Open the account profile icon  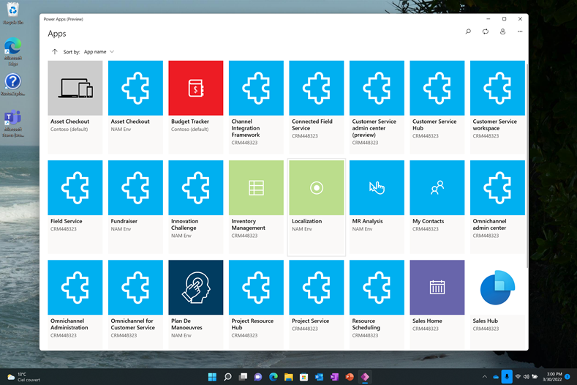click(x=502, y=31)
